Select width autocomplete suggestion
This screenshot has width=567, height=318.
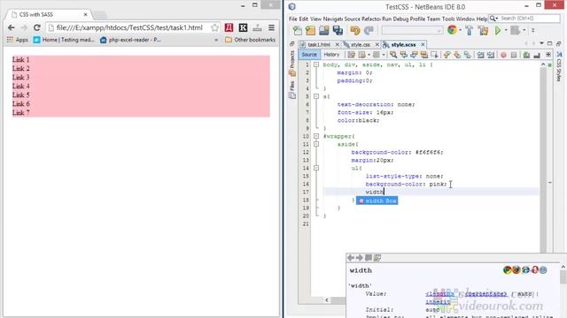click(377, 201)
